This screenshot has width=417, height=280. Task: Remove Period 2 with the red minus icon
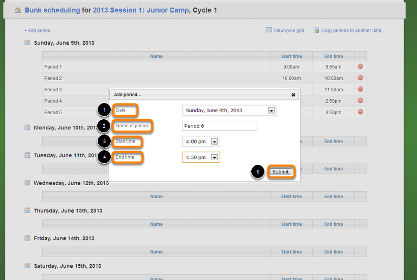click(360, 78)
